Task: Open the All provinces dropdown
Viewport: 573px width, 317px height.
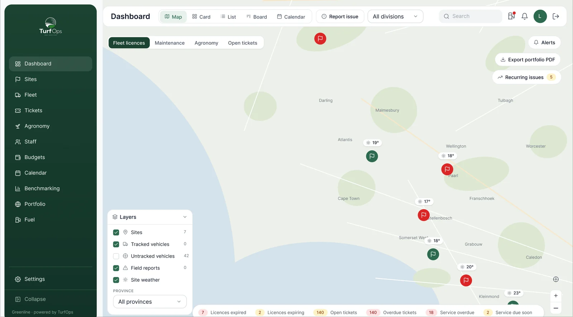Action: coord(150,302)
